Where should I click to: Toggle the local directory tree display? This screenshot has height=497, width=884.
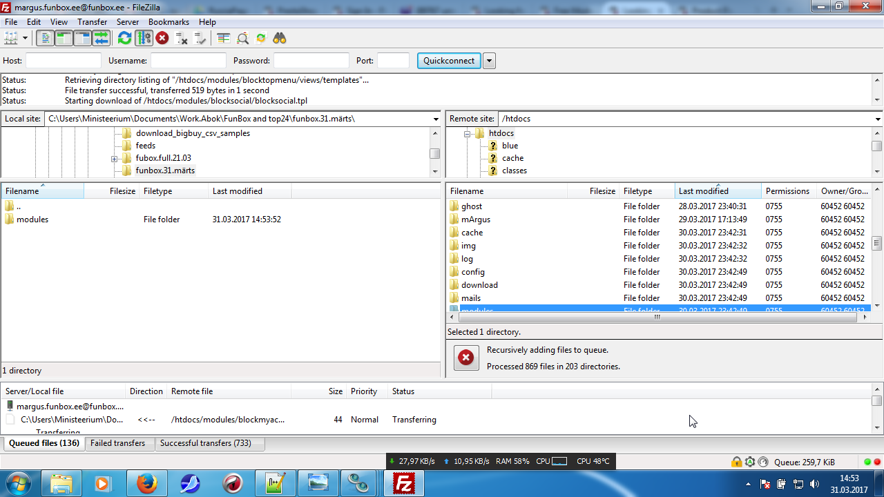(64, 38)
